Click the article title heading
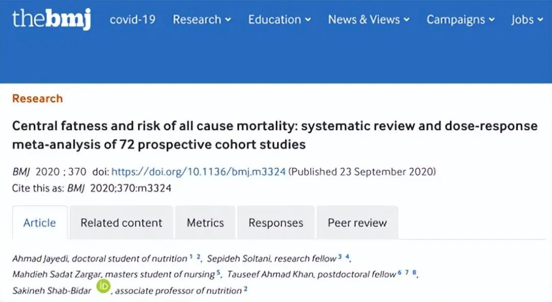552x302 pixels. coord(274,135)
